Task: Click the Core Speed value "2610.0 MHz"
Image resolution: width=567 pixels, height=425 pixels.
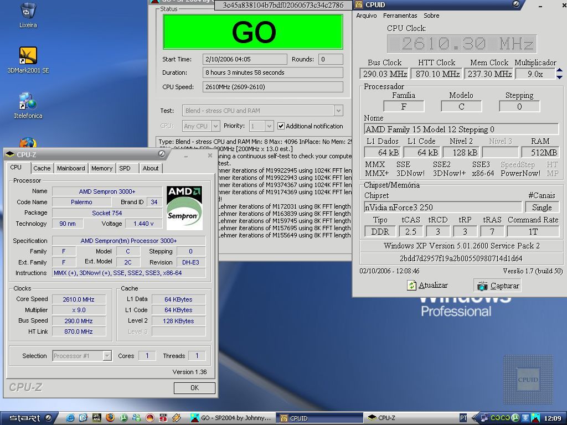Action: click(79, 299)
